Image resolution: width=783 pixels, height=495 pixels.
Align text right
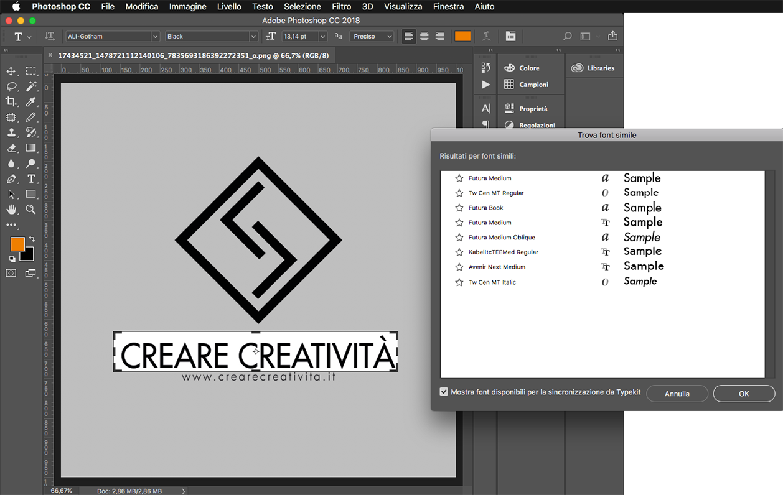440,37
